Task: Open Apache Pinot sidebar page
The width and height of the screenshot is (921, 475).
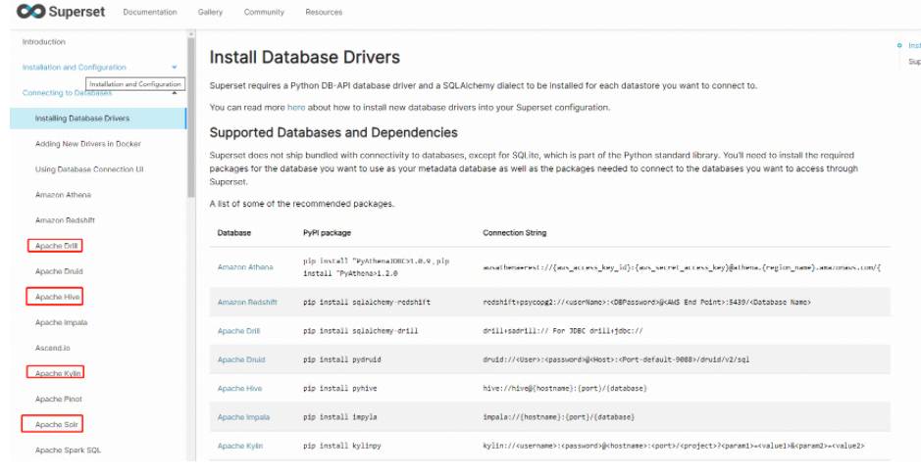Action: point(59,400)
